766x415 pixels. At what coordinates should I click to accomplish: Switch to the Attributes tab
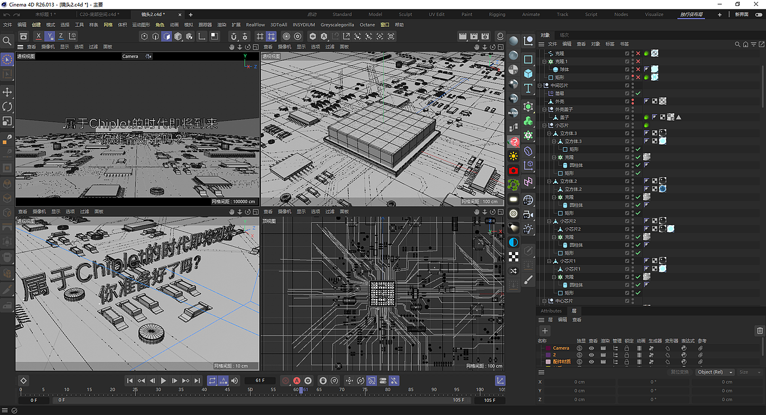pyautogui.click(x=551, y=311)
